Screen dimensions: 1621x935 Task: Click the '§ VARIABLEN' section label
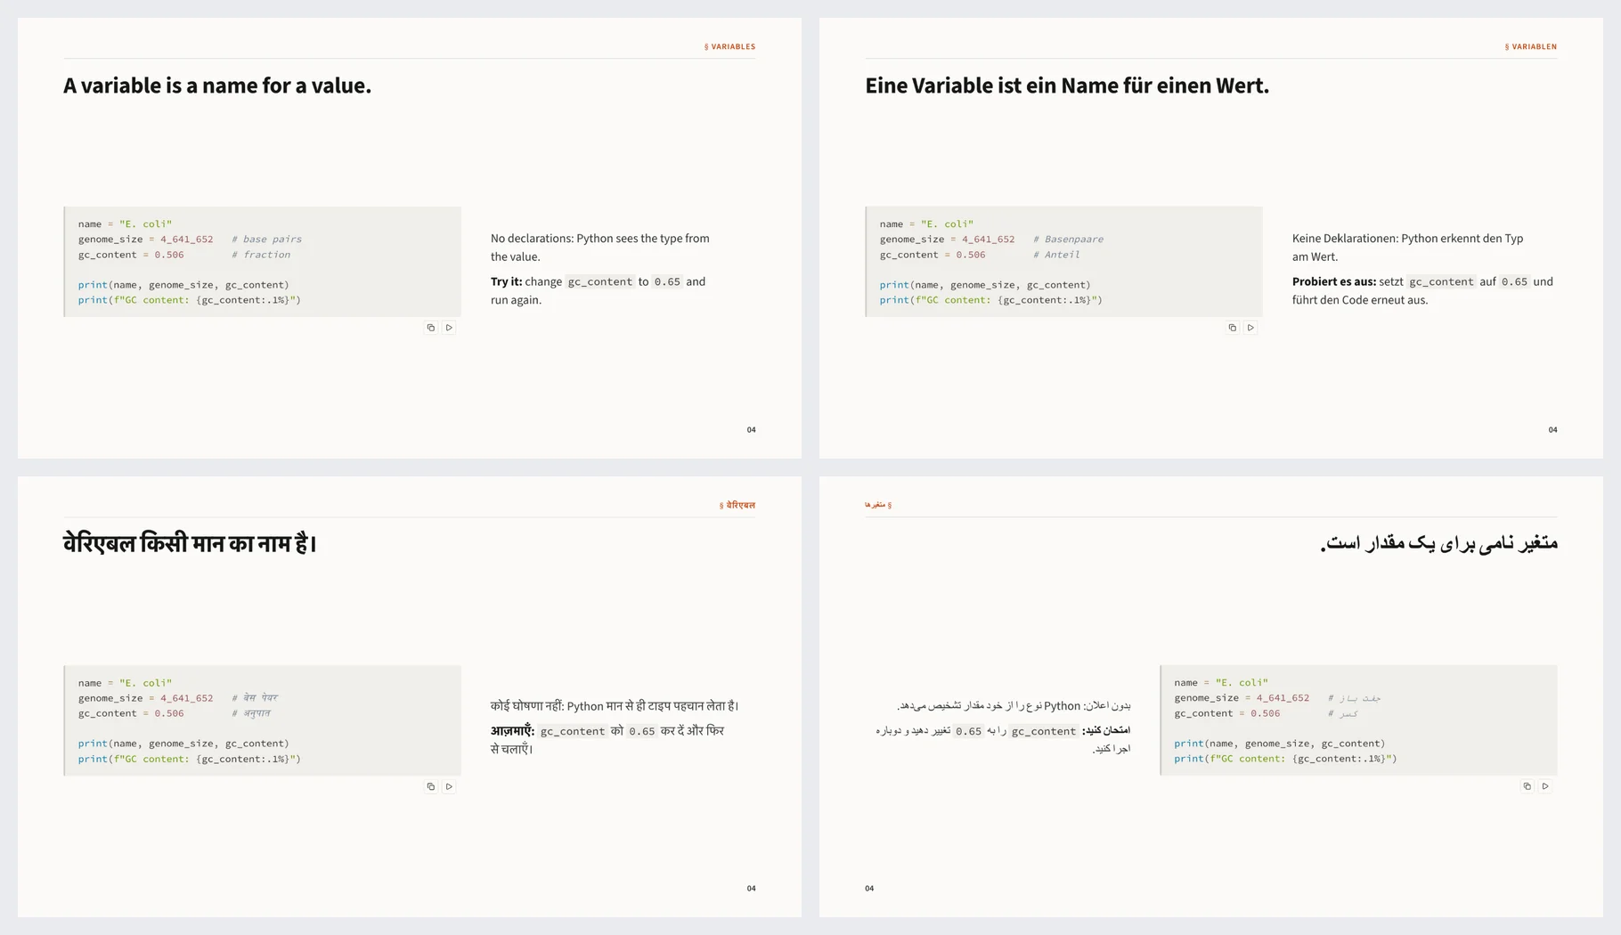click(1531, 46)
